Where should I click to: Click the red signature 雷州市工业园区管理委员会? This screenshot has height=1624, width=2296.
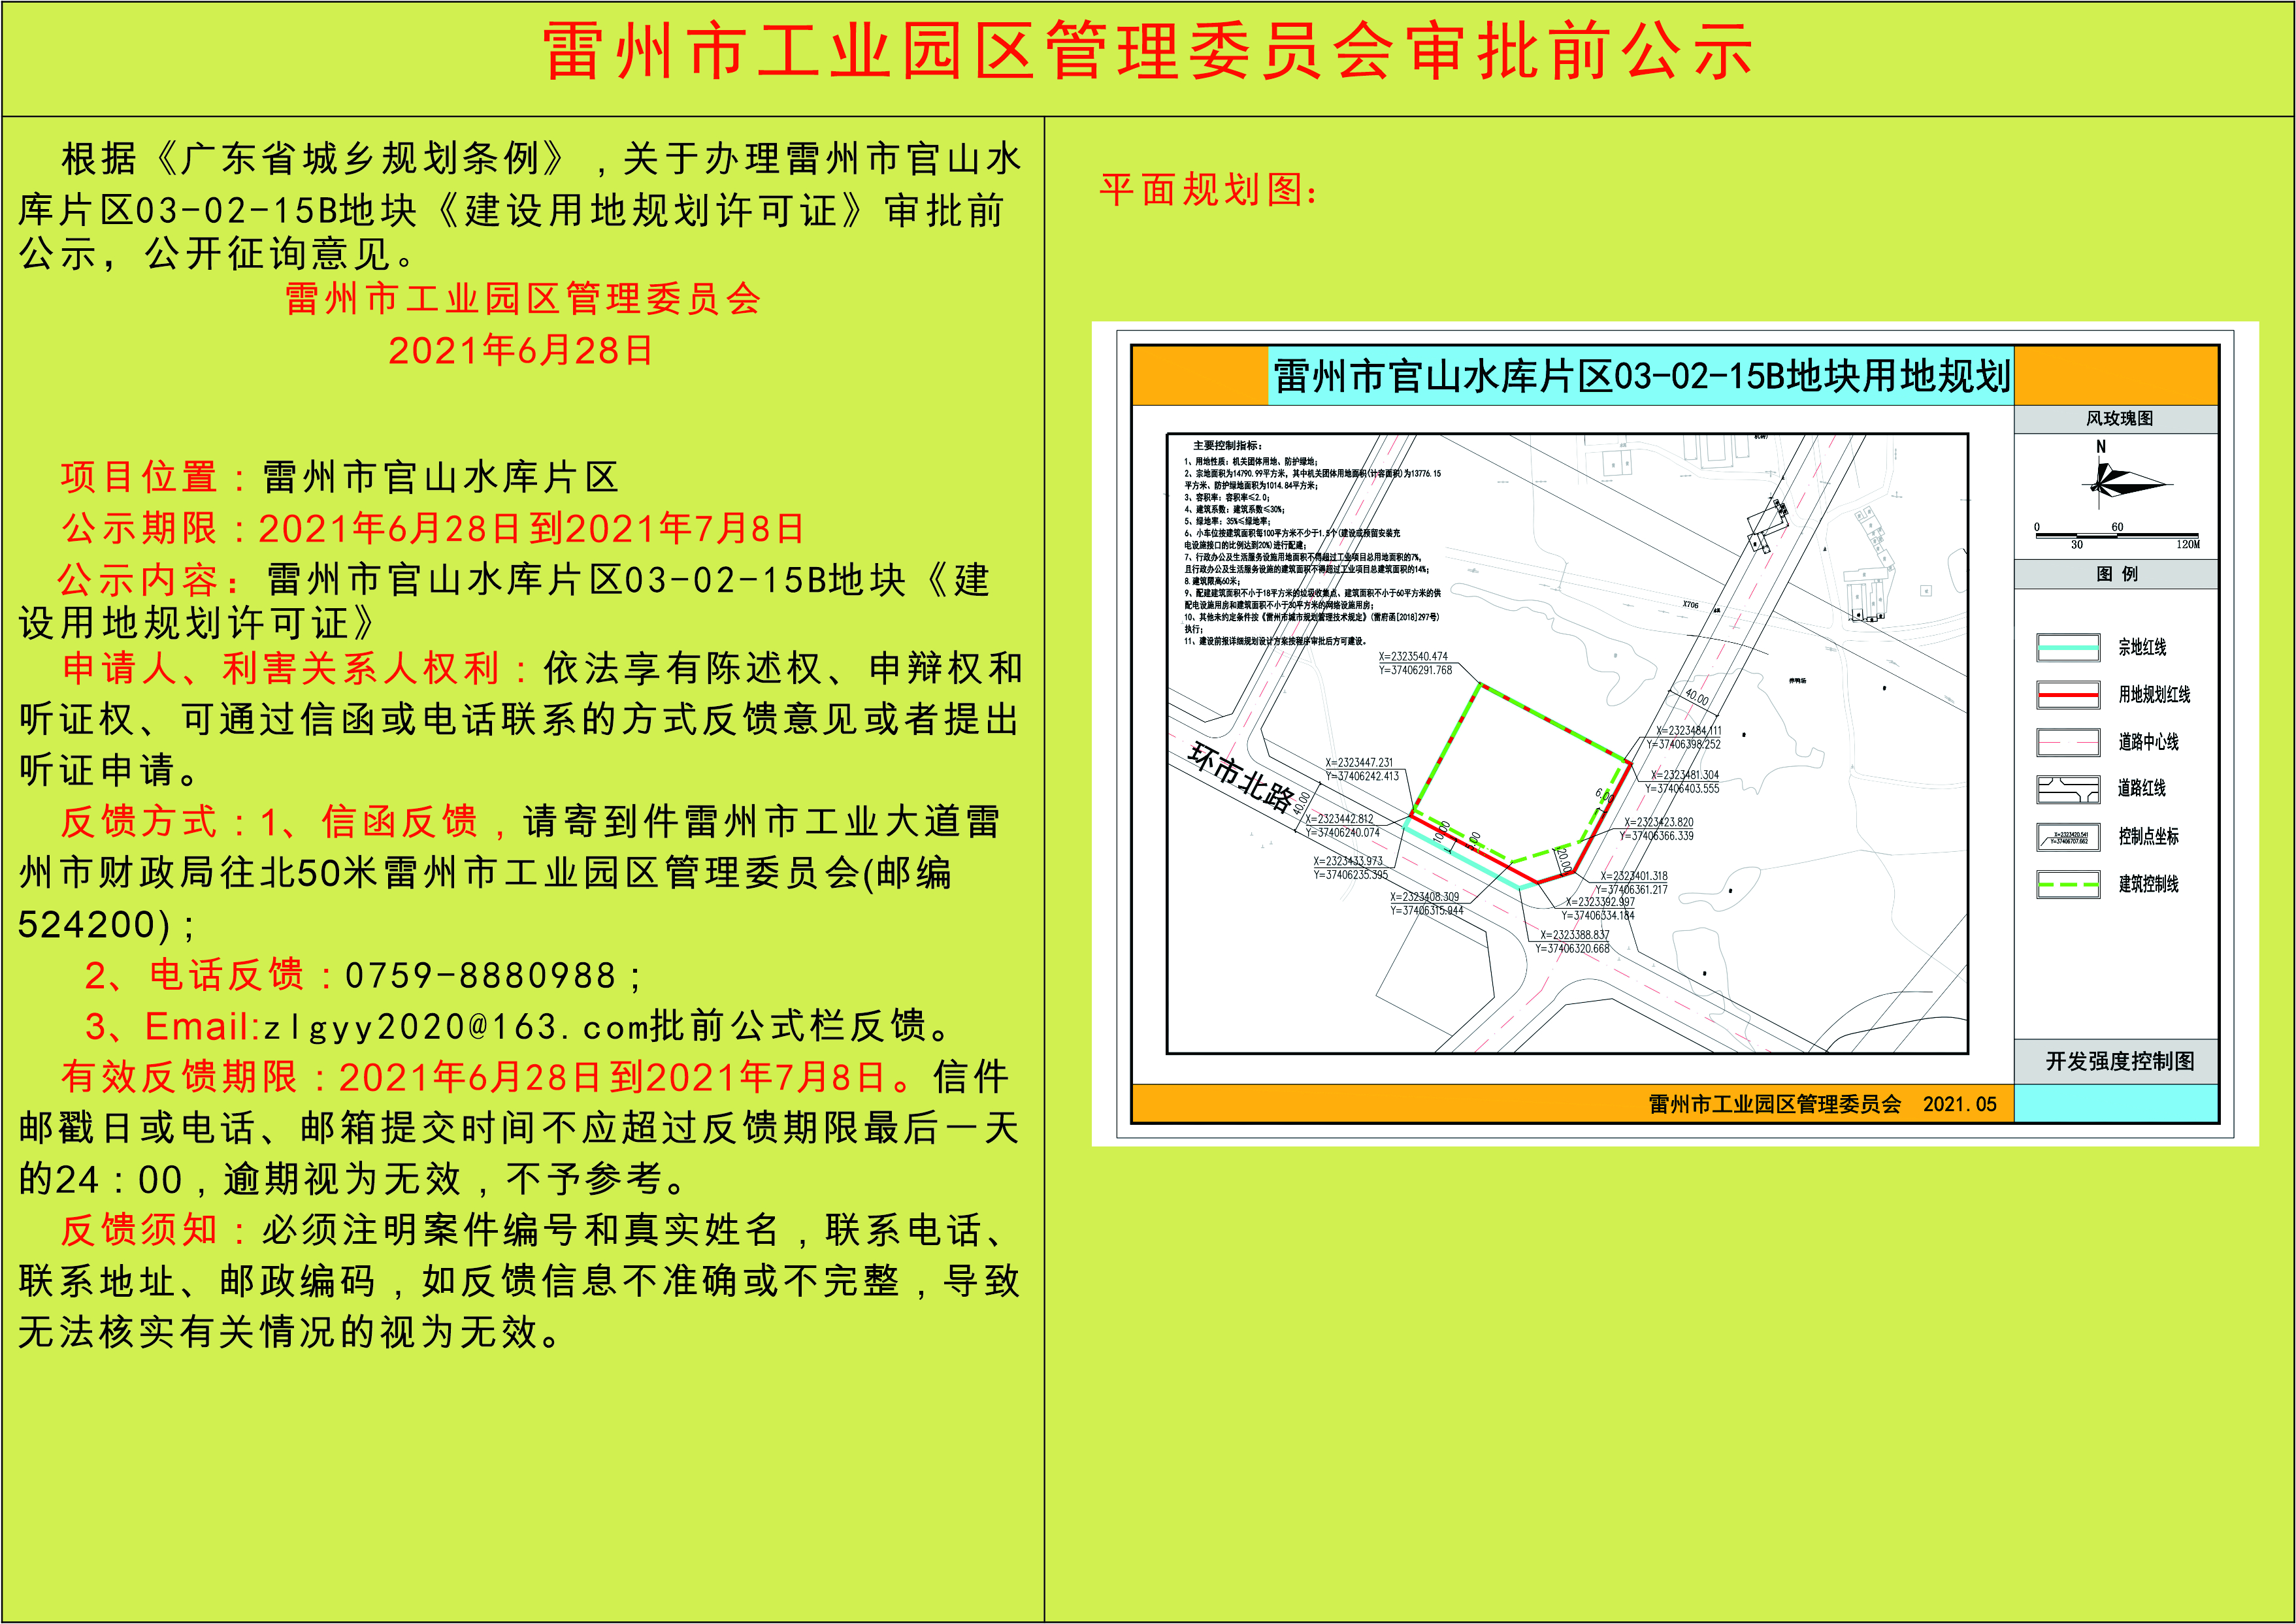(523, 299)
